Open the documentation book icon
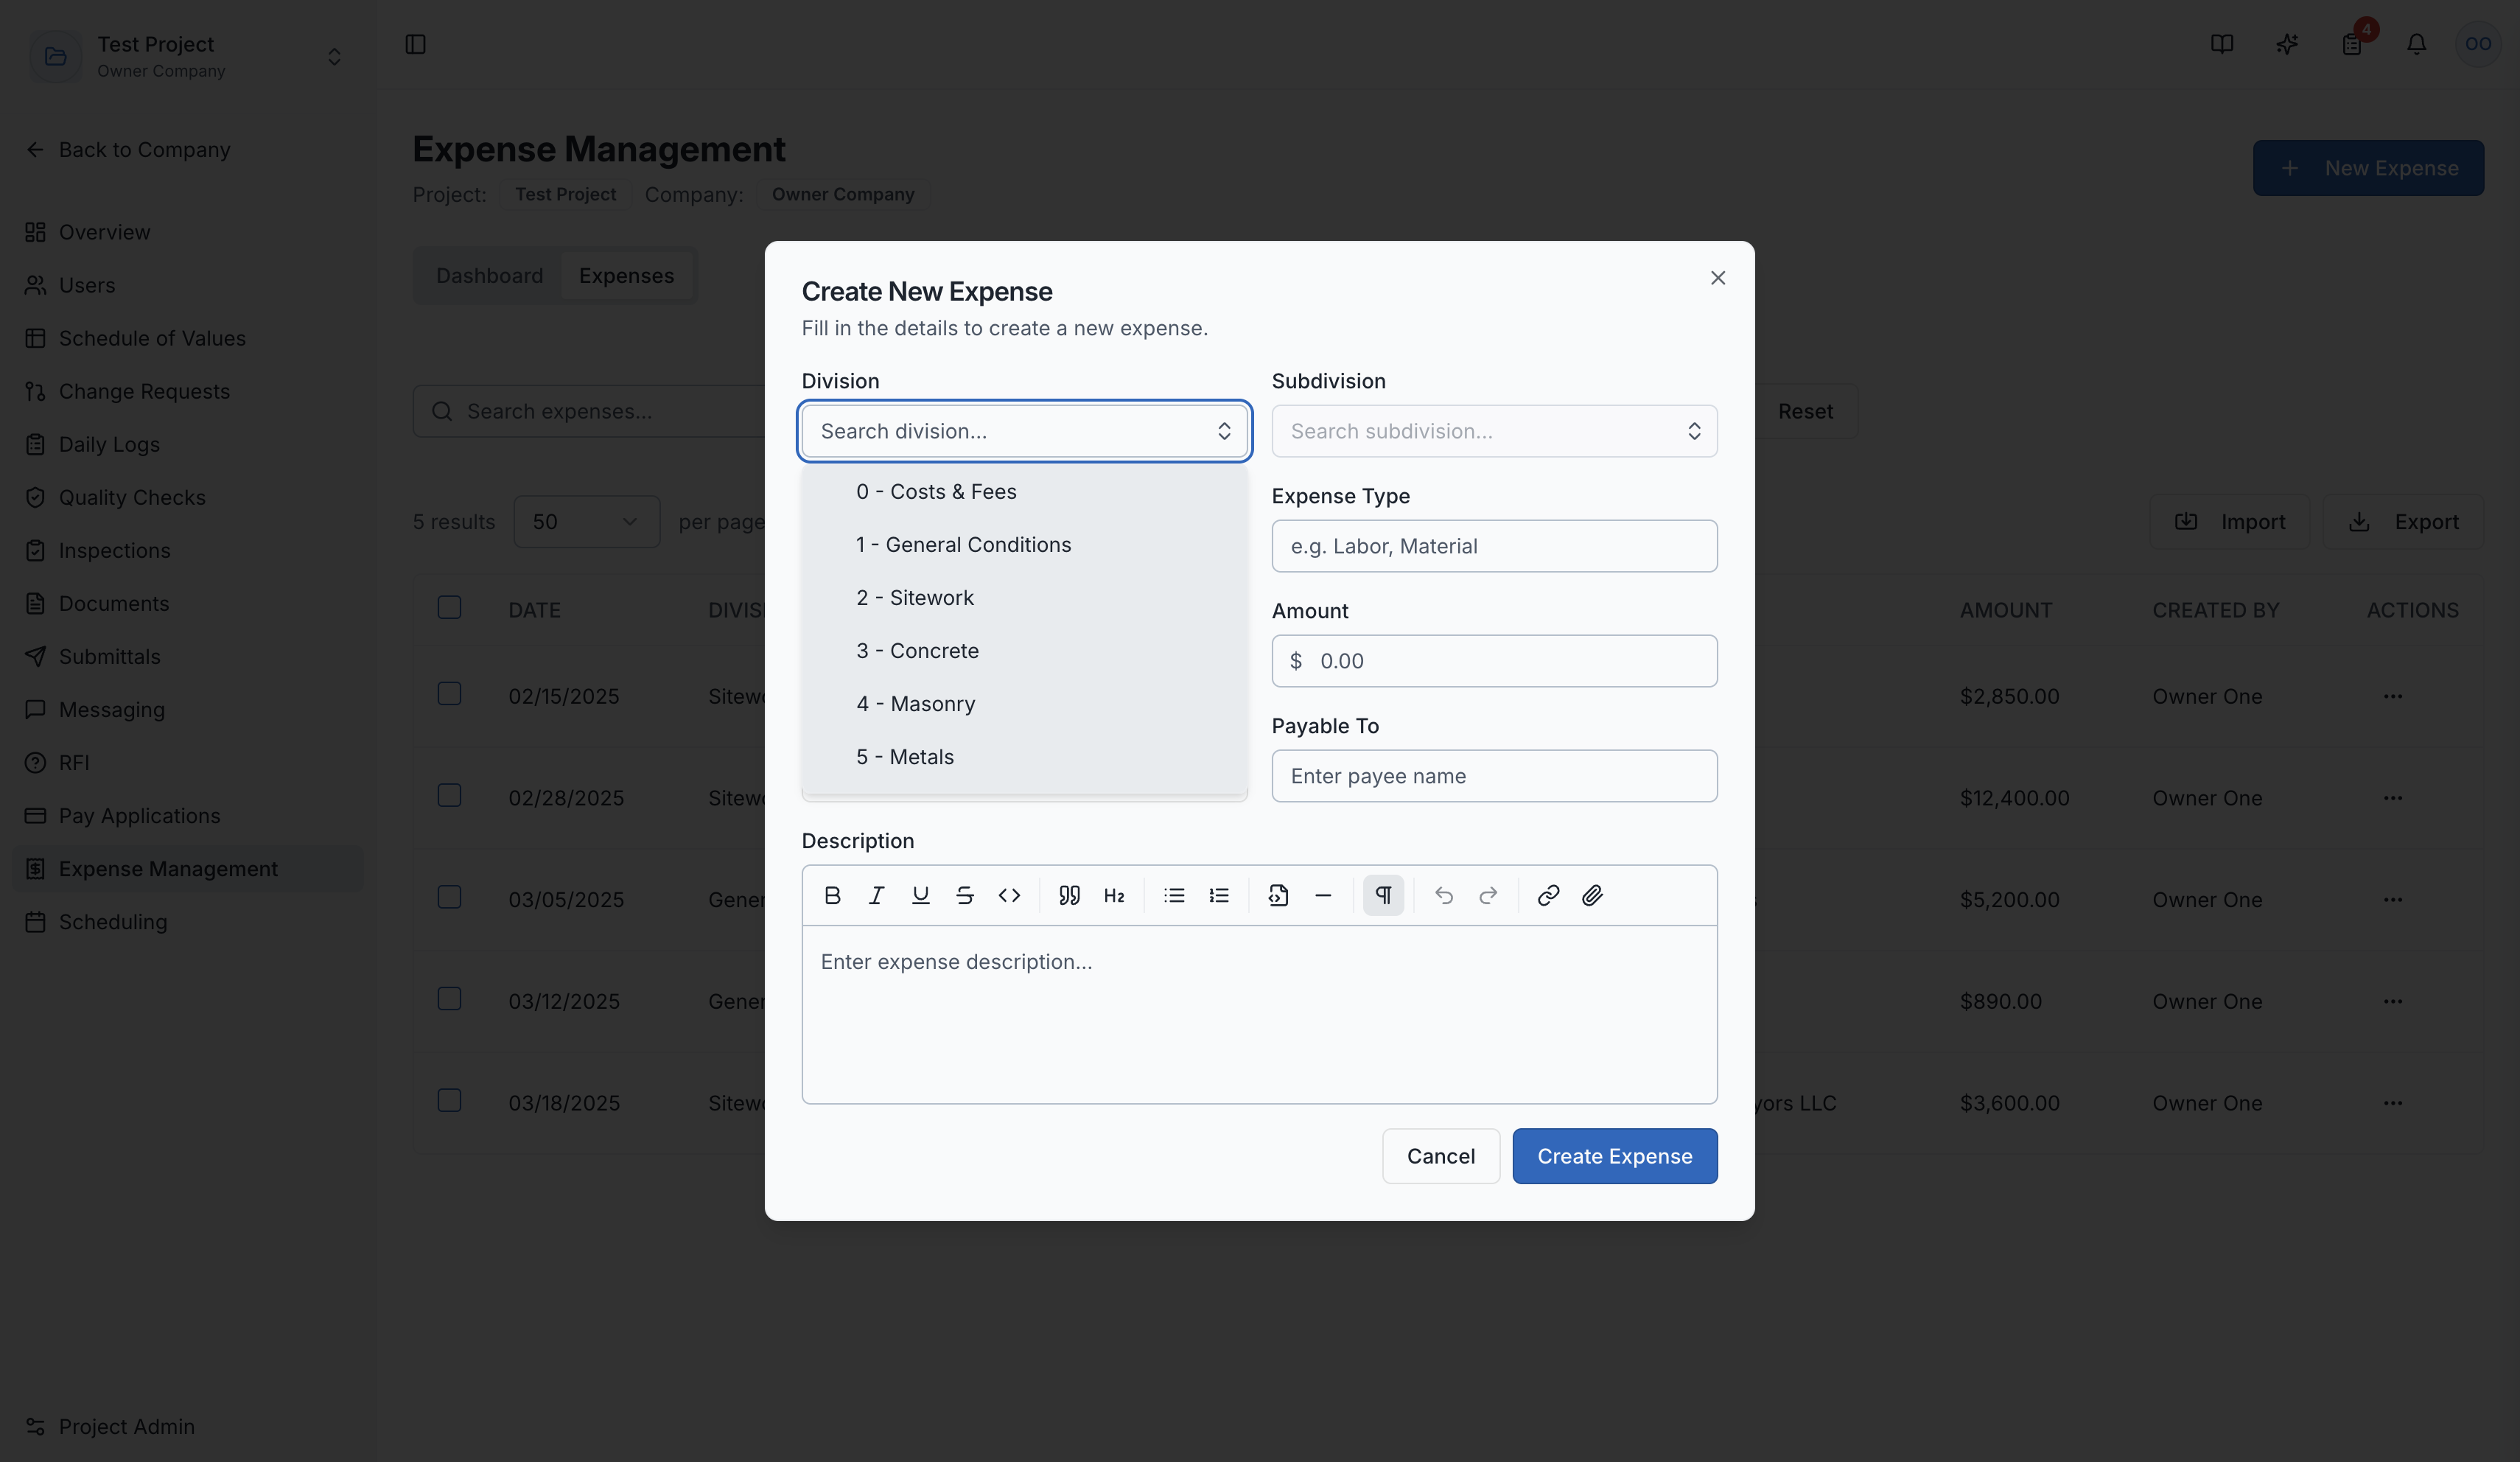The height and width of the screenshot is (1462, 2520). [x=2221, y=44]
